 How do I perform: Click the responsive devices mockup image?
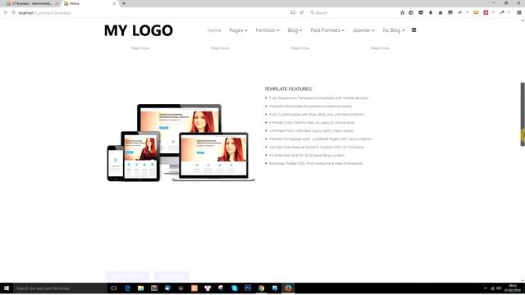(x=180, y=143)
